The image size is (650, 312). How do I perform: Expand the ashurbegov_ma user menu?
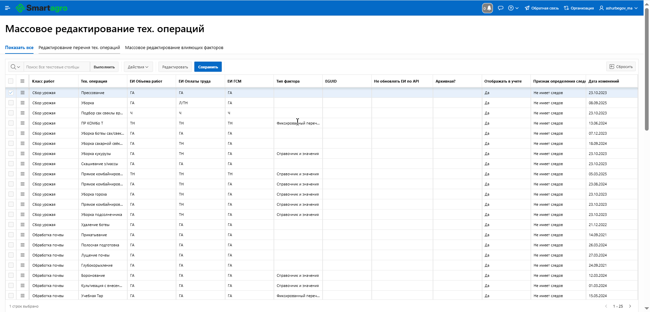click(619, 8)
